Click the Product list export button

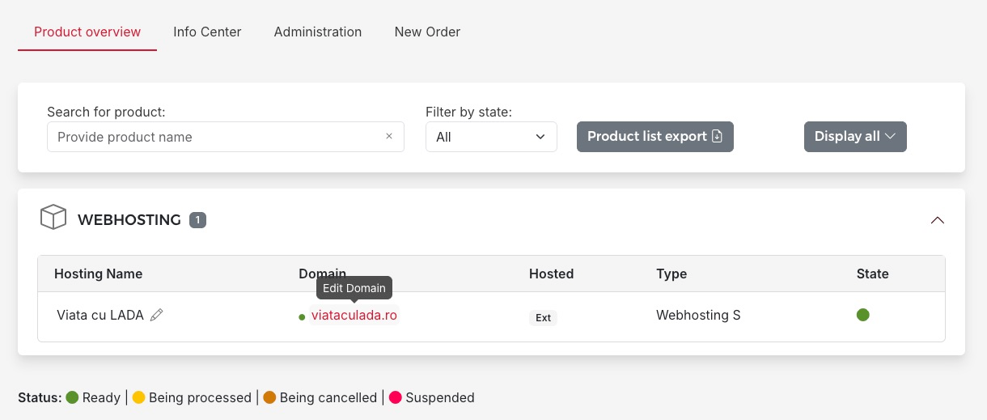654,136
